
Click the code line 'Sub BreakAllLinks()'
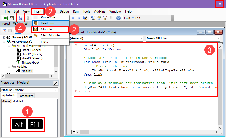click(95, 45)
